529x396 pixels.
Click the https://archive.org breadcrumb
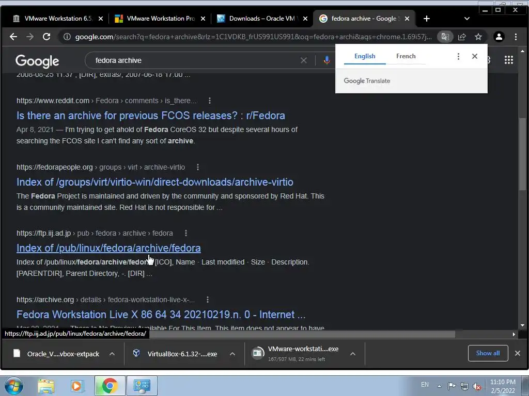(45, 300)
